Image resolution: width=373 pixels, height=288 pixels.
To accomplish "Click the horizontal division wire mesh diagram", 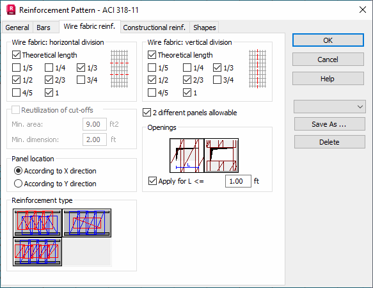I will tap(120, 68).
